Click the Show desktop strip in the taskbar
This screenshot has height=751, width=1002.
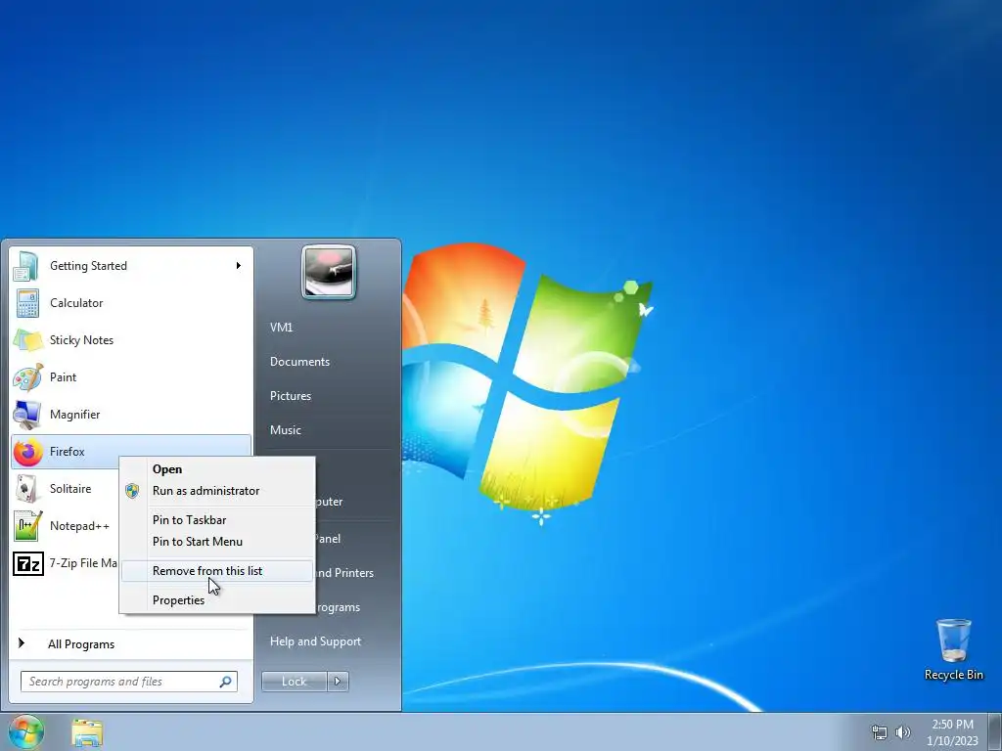995,731
